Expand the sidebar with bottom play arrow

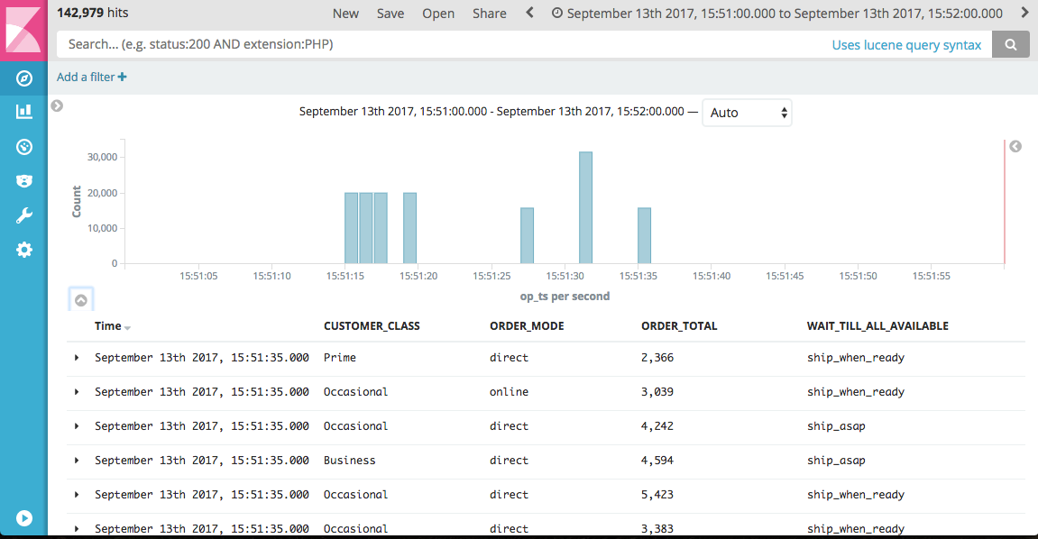click(x=24, y=518)
